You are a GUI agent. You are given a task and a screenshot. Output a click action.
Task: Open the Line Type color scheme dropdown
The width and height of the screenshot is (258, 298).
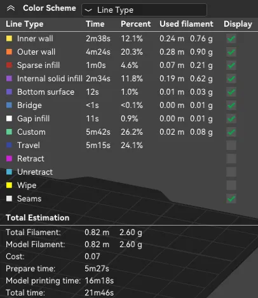144,10
